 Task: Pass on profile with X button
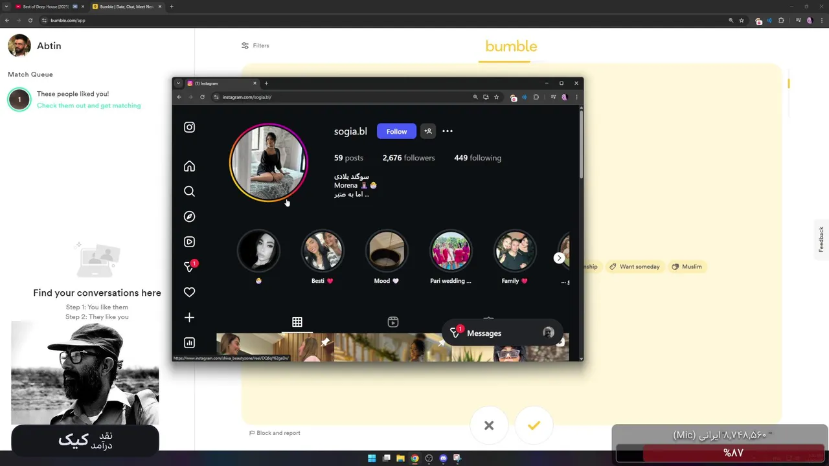tap(489, 425)
